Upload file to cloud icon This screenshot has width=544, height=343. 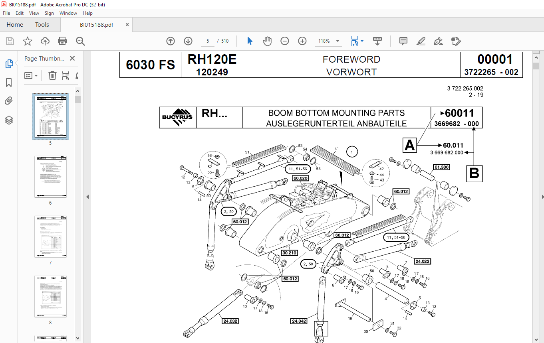pyautogui.click(x=45, y=41)
